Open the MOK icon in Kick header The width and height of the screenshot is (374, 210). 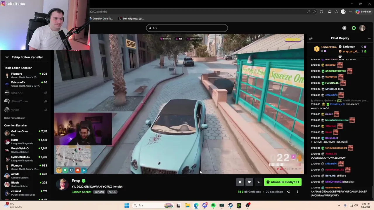344,28
